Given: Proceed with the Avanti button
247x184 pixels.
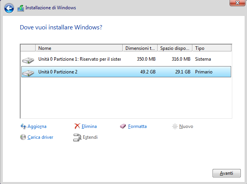Looking at the screenshot, I should [x=226, y=173].
